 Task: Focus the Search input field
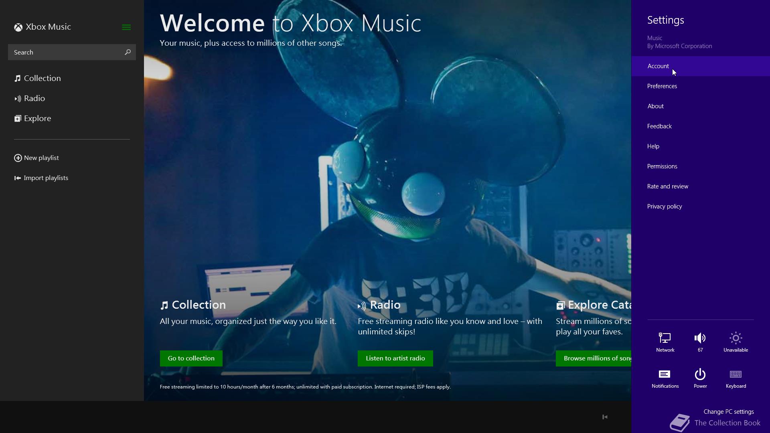click(x=72, y=52)
